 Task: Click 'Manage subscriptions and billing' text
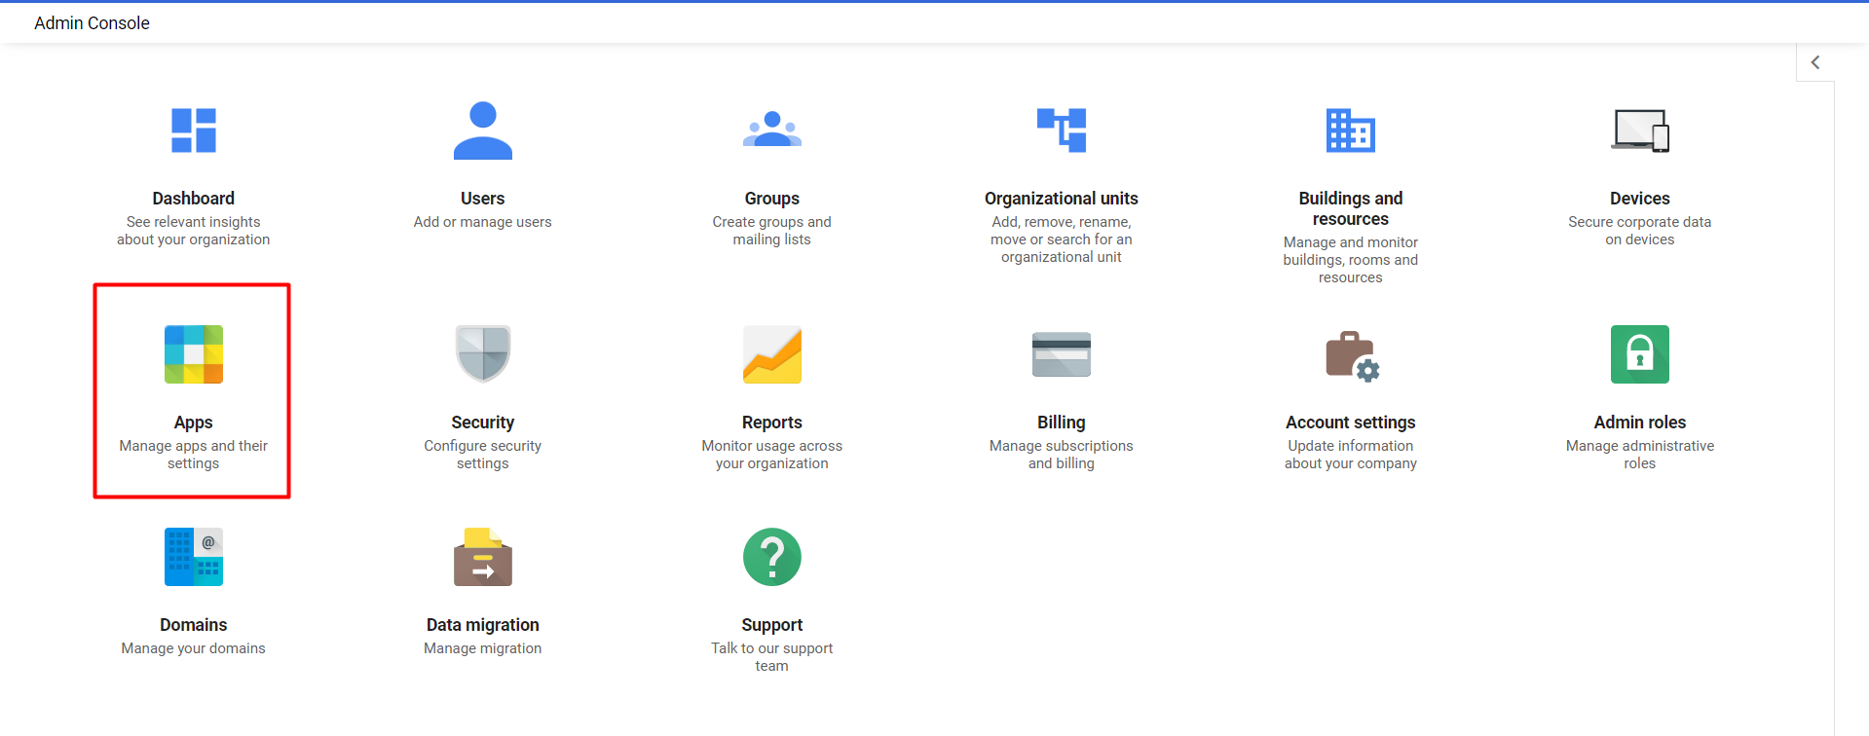click(1062, 455)
